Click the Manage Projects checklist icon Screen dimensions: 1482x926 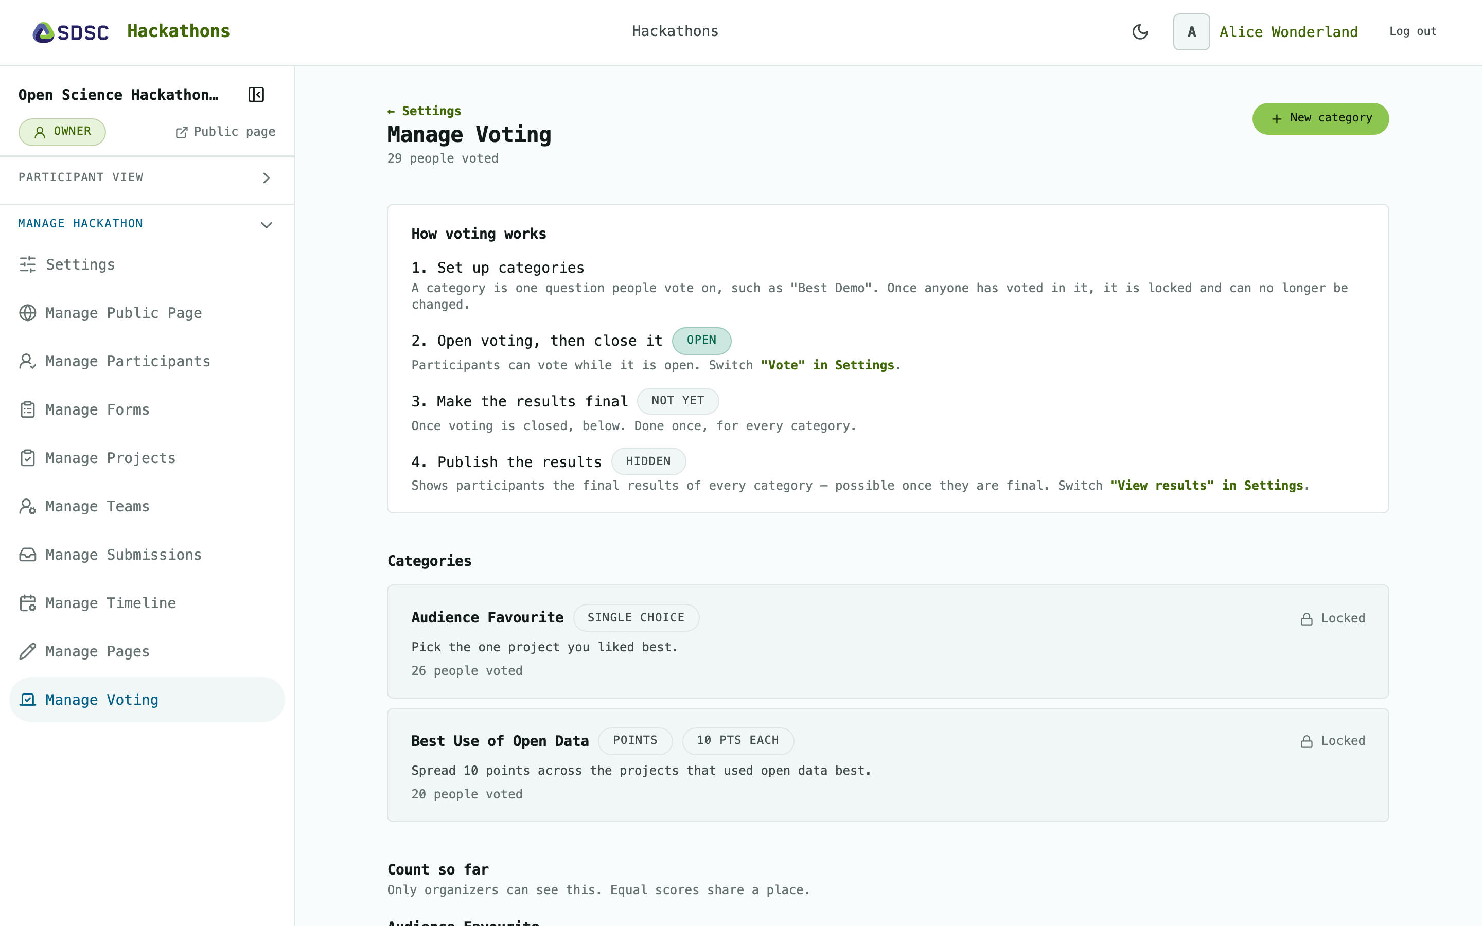(x=28, y=458)
